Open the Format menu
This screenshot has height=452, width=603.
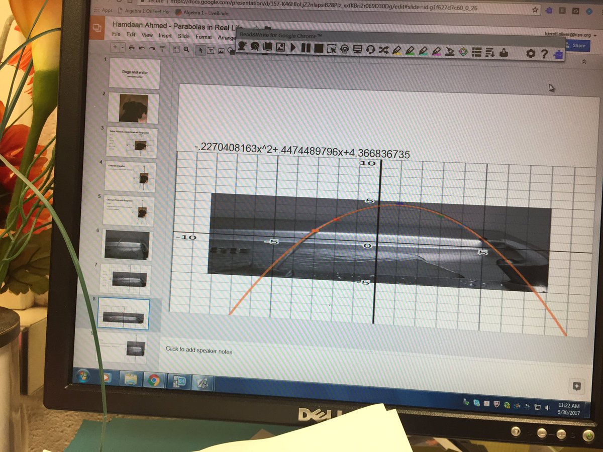204,37
